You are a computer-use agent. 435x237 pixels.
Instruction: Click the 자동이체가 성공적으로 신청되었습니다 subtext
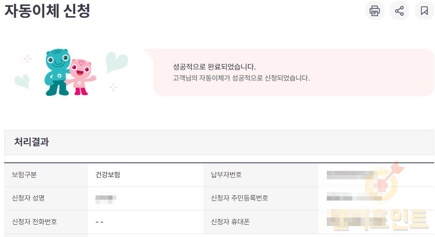[241, 78]
